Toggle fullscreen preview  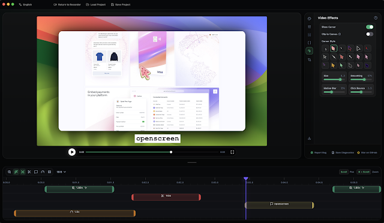coord(232,152)
